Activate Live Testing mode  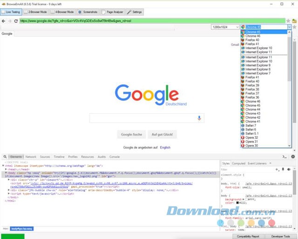(x=11, y=11)
